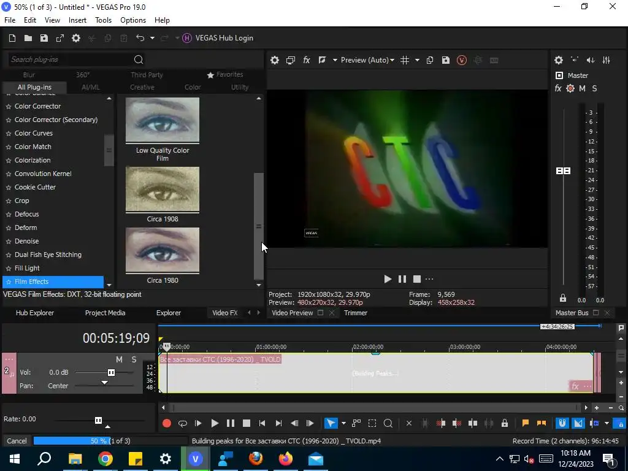Open the split screen view dropdown arrow
The image size is (628, 471).
click(x=335, y=60)
